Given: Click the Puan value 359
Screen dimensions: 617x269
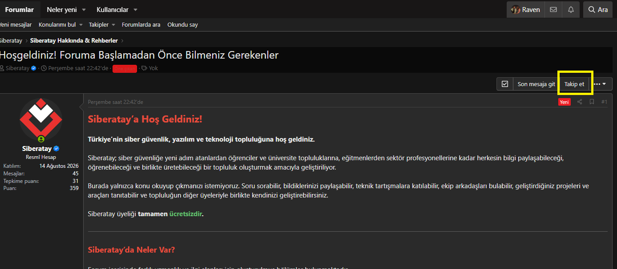Looking at the screenshot, I should coord(74,188).
